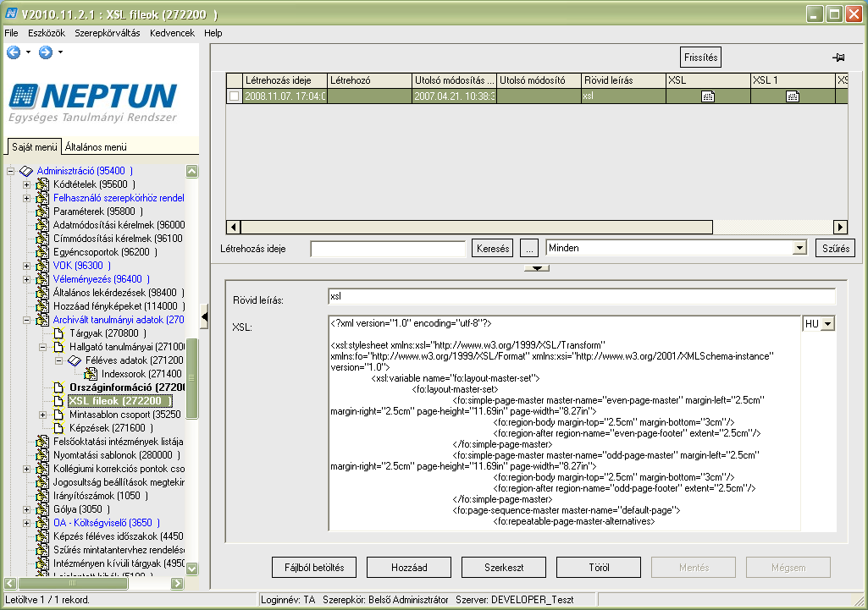This screenshot has height=610, width=868.
Task: Click the collapse arrow hiding the left panel
Action: pyautogui.click(x=204, y=317)
